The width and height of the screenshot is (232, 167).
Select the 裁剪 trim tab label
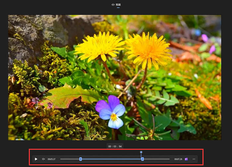(118, 5)
